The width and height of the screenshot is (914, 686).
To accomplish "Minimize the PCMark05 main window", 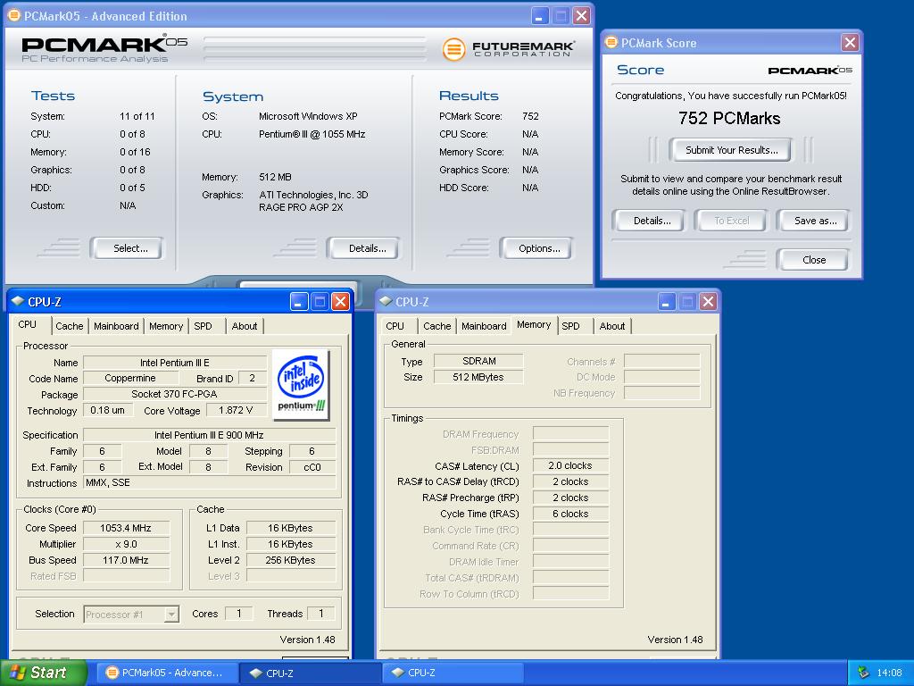I will [540, 15].
